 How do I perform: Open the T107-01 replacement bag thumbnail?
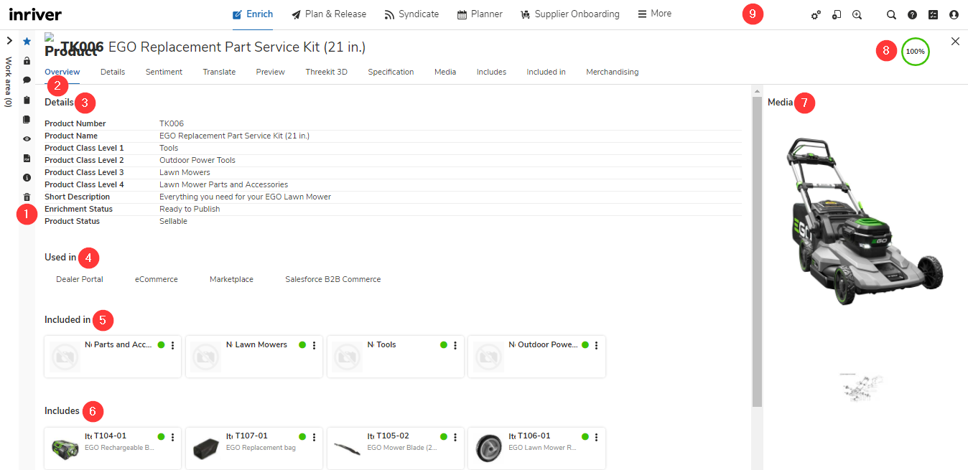coord(206,449)
